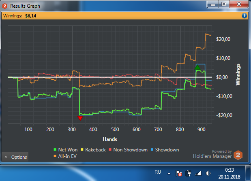Select the green upward peak marker
Viewport: 251px width, 181px height.
pos(197,67)
